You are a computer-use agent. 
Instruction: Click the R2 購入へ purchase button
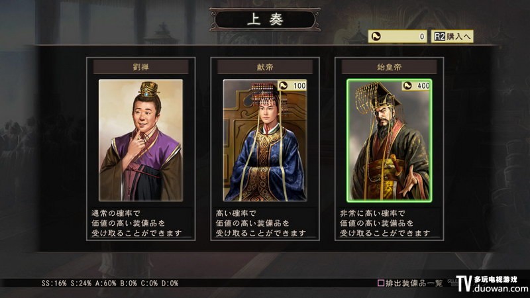tap(452, 36)
